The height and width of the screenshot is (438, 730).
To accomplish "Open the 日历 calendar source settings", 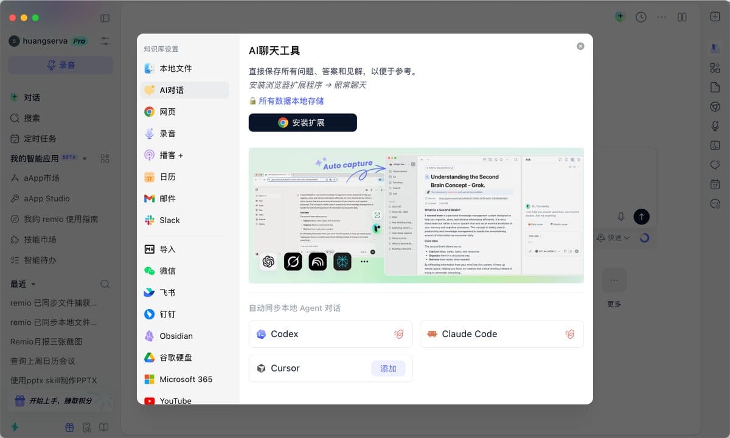I will 185,177.
